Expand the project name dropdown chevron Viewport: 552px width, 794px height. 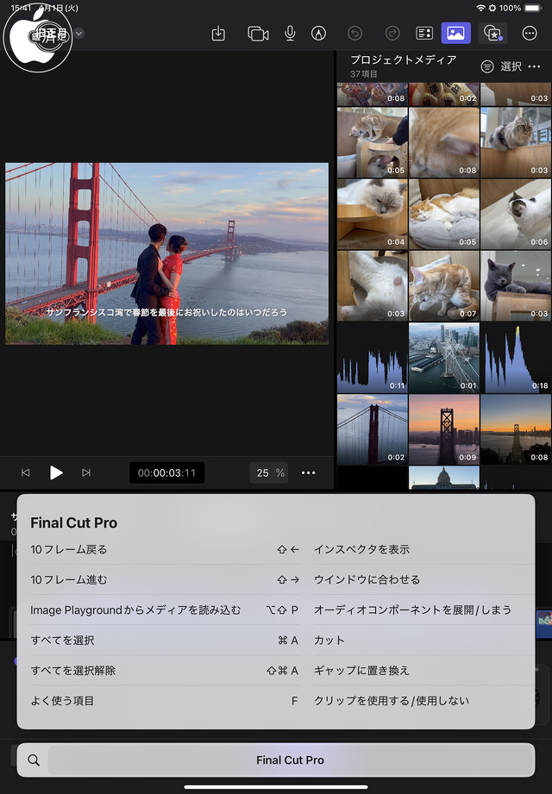pyautogui.click(x=79, y=34)
